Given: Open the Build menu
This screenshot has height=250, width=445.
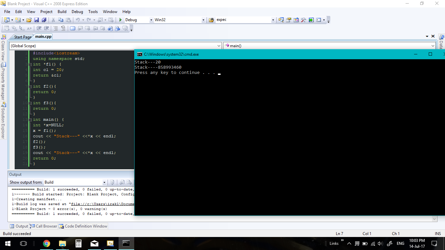Looking at the screenshot, I should (62, 11).
